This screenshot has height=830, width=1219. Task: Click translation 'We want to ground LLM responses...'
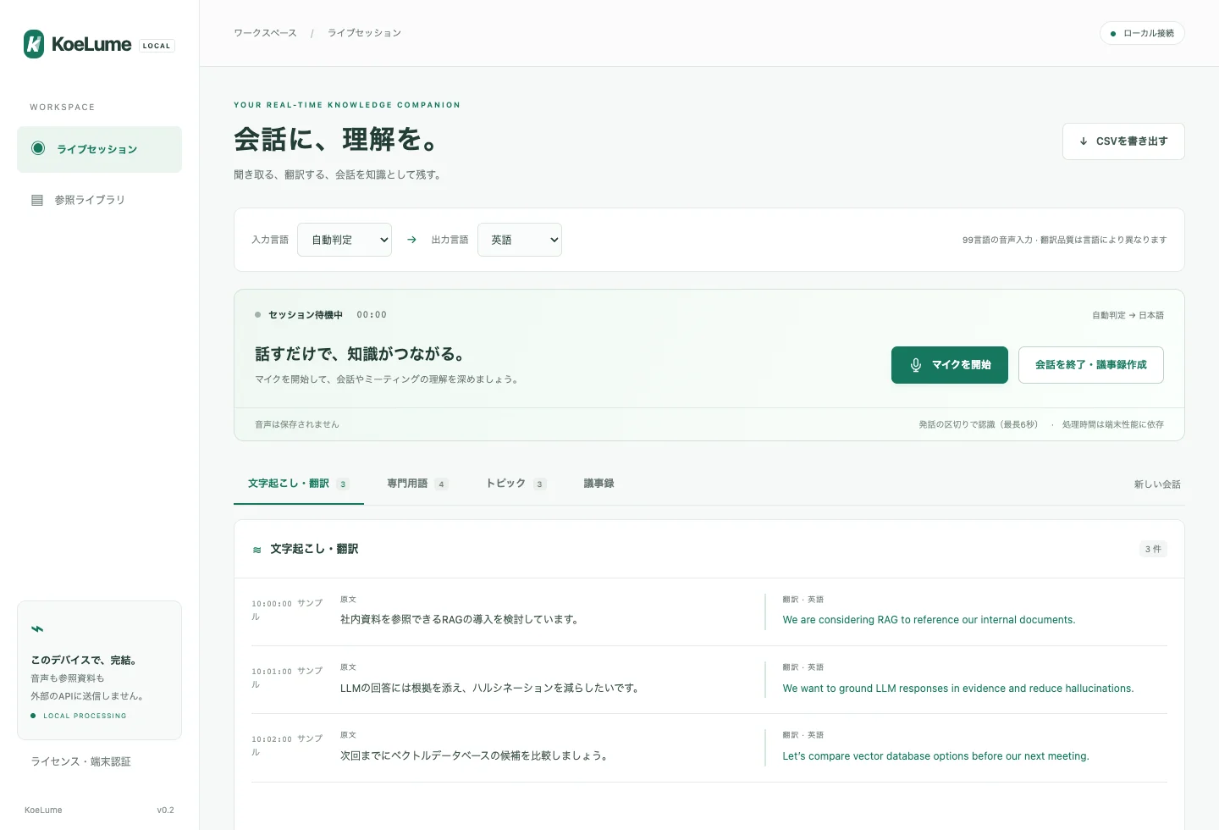pos(958,689)
